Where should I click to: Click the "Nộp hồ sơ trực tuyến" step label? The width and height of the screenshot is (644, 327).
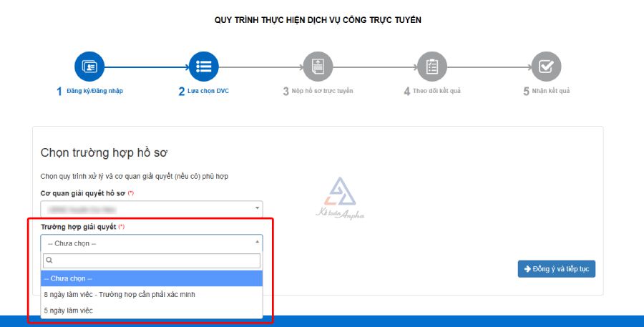pyautogui.click(x=322, y=92)
